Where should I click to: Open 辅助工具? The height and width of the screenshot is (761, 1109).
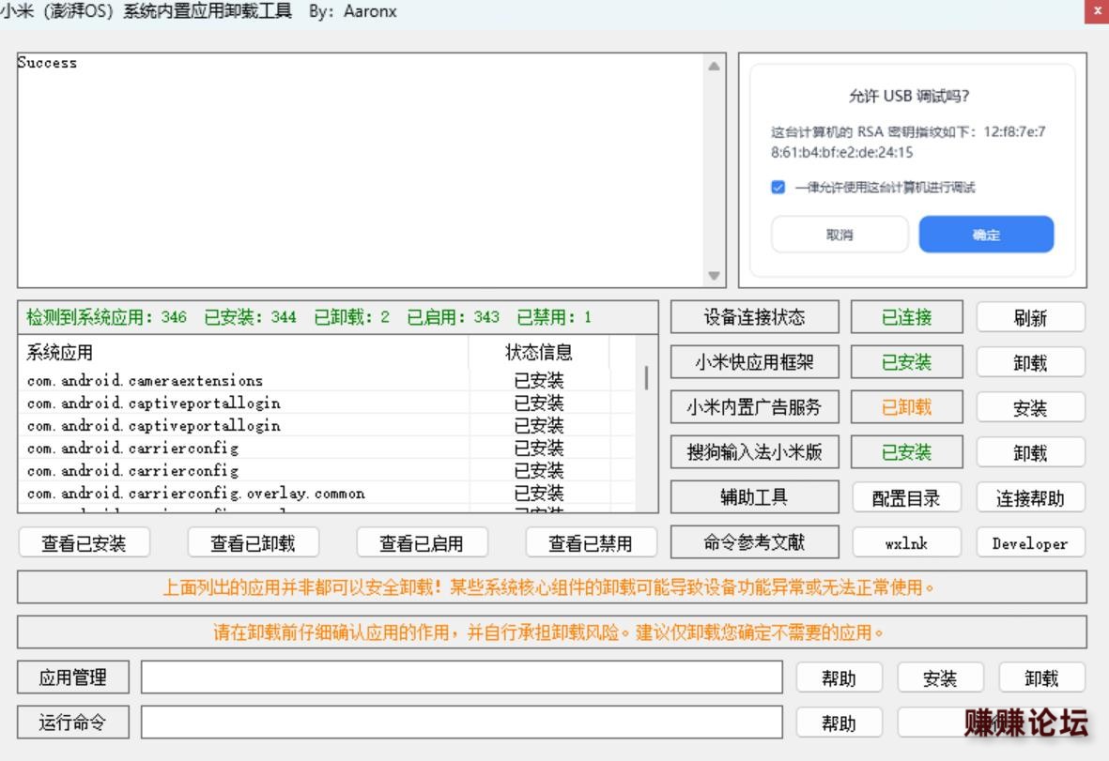pyautogui.click(x=754, y=496)
